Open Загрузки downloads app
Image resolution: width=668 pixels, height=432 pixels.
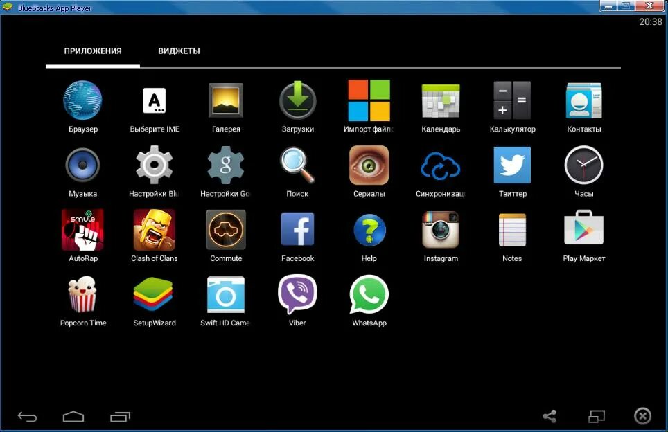(297, 100)
